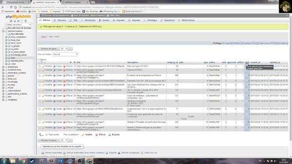Click the red Effacer icon for row ID 20
This screenshot has width=292, height=164.
pos(64,96)
